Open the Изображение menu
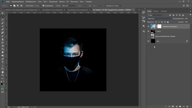This screenshot has width=192, height=108. coord(31,2)
